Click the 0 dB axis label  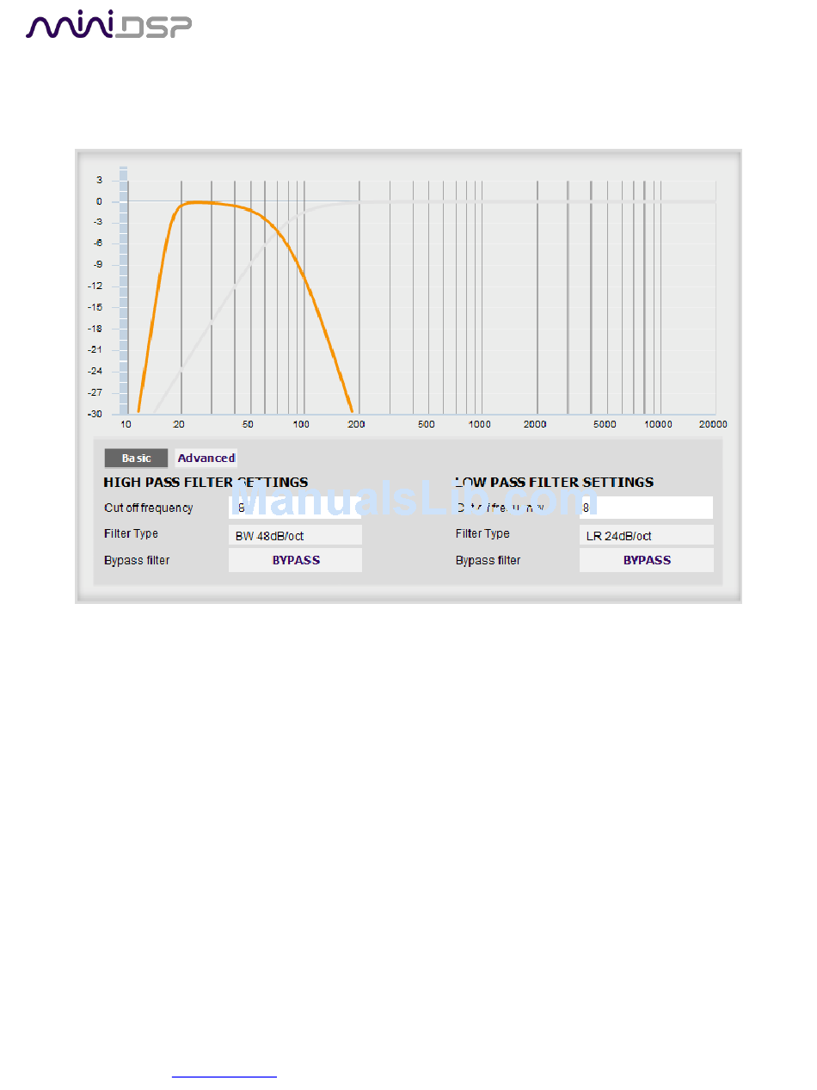point(100,201)
